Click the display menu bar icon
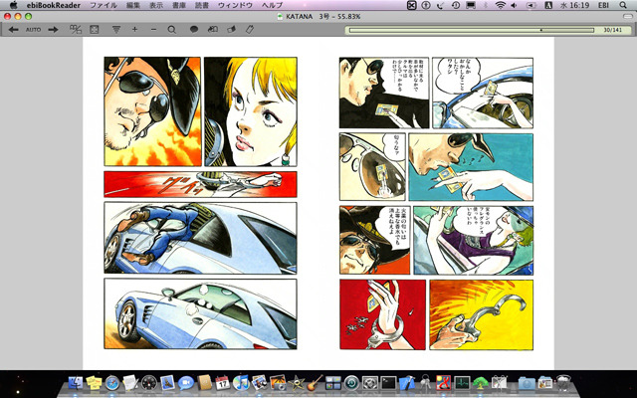 [471, 5]
